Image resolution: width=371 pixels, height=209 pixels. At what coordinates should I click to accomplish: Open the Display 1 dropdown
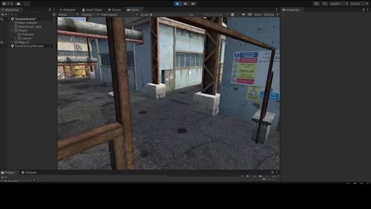[x=90, y=15]
